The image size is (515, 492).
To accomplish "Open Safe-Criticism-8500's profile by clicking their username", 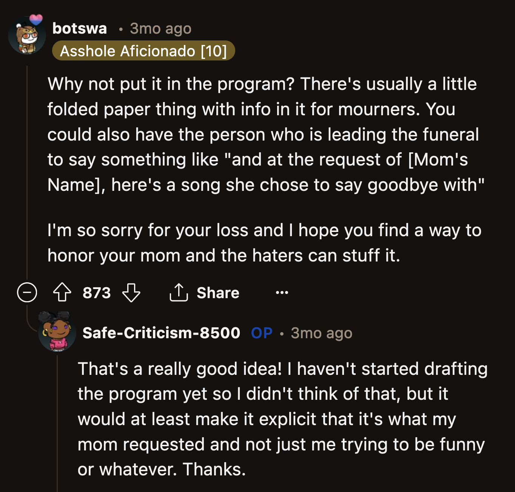I will pyautogui.click(x=162, y=333).
